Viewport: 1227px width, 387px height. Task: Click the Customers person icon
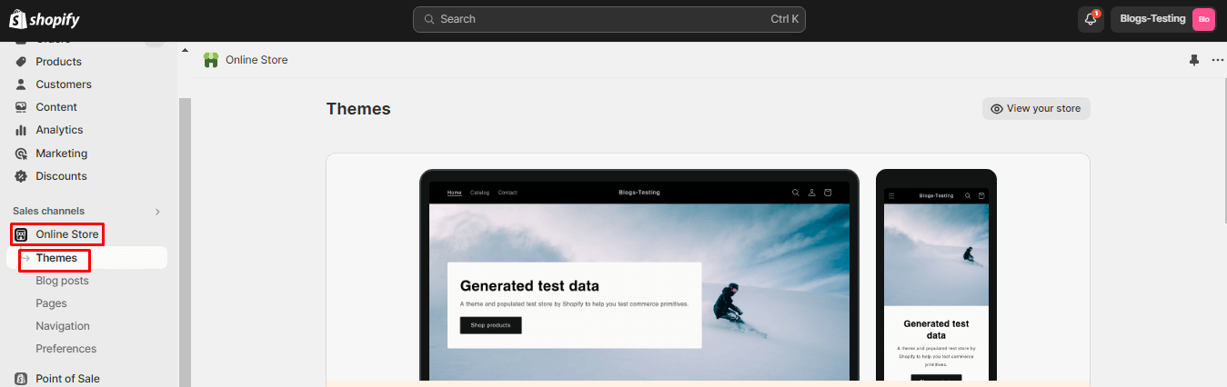(x=21, y=84)
